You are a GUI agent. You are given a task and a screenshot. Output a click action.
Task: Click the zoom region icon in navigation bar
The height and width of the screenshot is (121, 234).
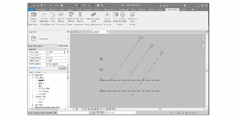[203, 43]
